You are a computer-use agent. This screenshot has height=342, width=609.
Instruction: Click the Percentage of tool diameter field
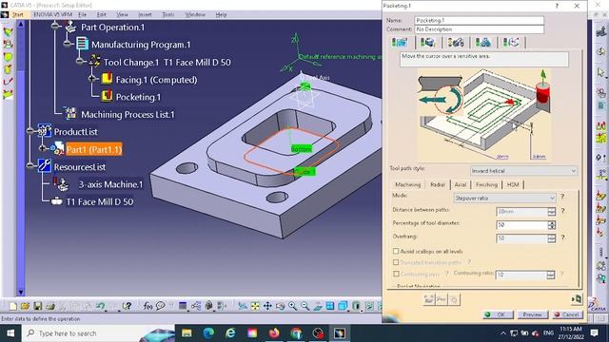tap(522, 225)
